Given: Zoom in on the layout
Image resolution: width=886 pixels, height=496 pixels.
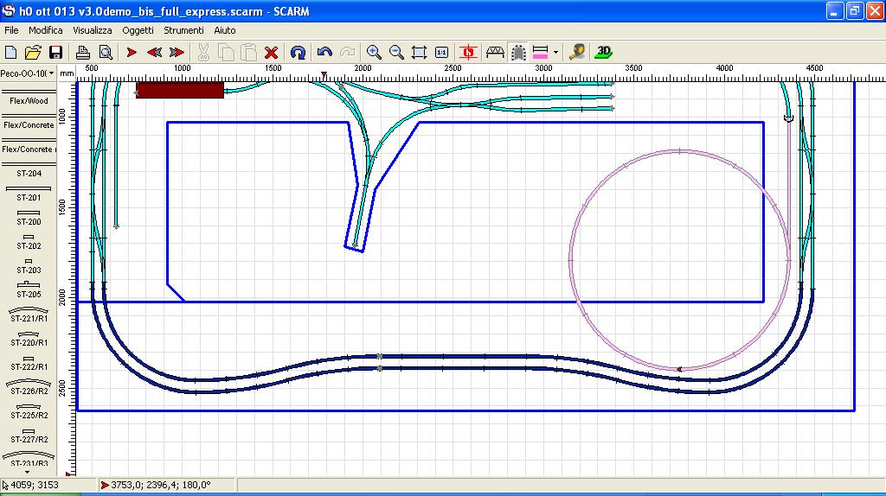Looking at the screenshot, I should 374,53.
